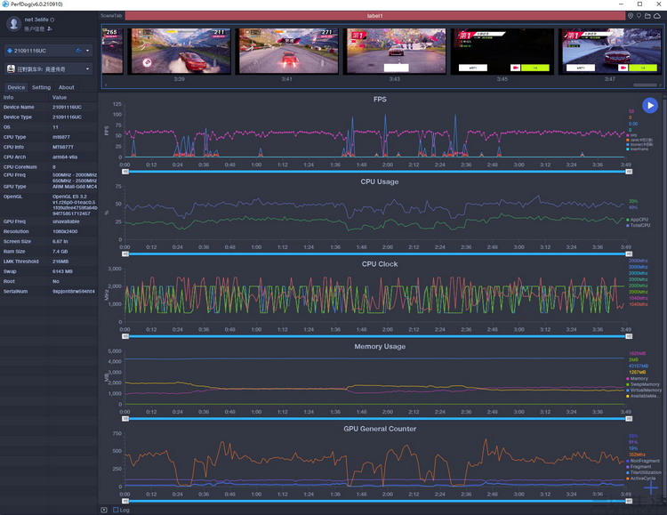
Task: Switch to the About tab
Action: tap(67, 87)
